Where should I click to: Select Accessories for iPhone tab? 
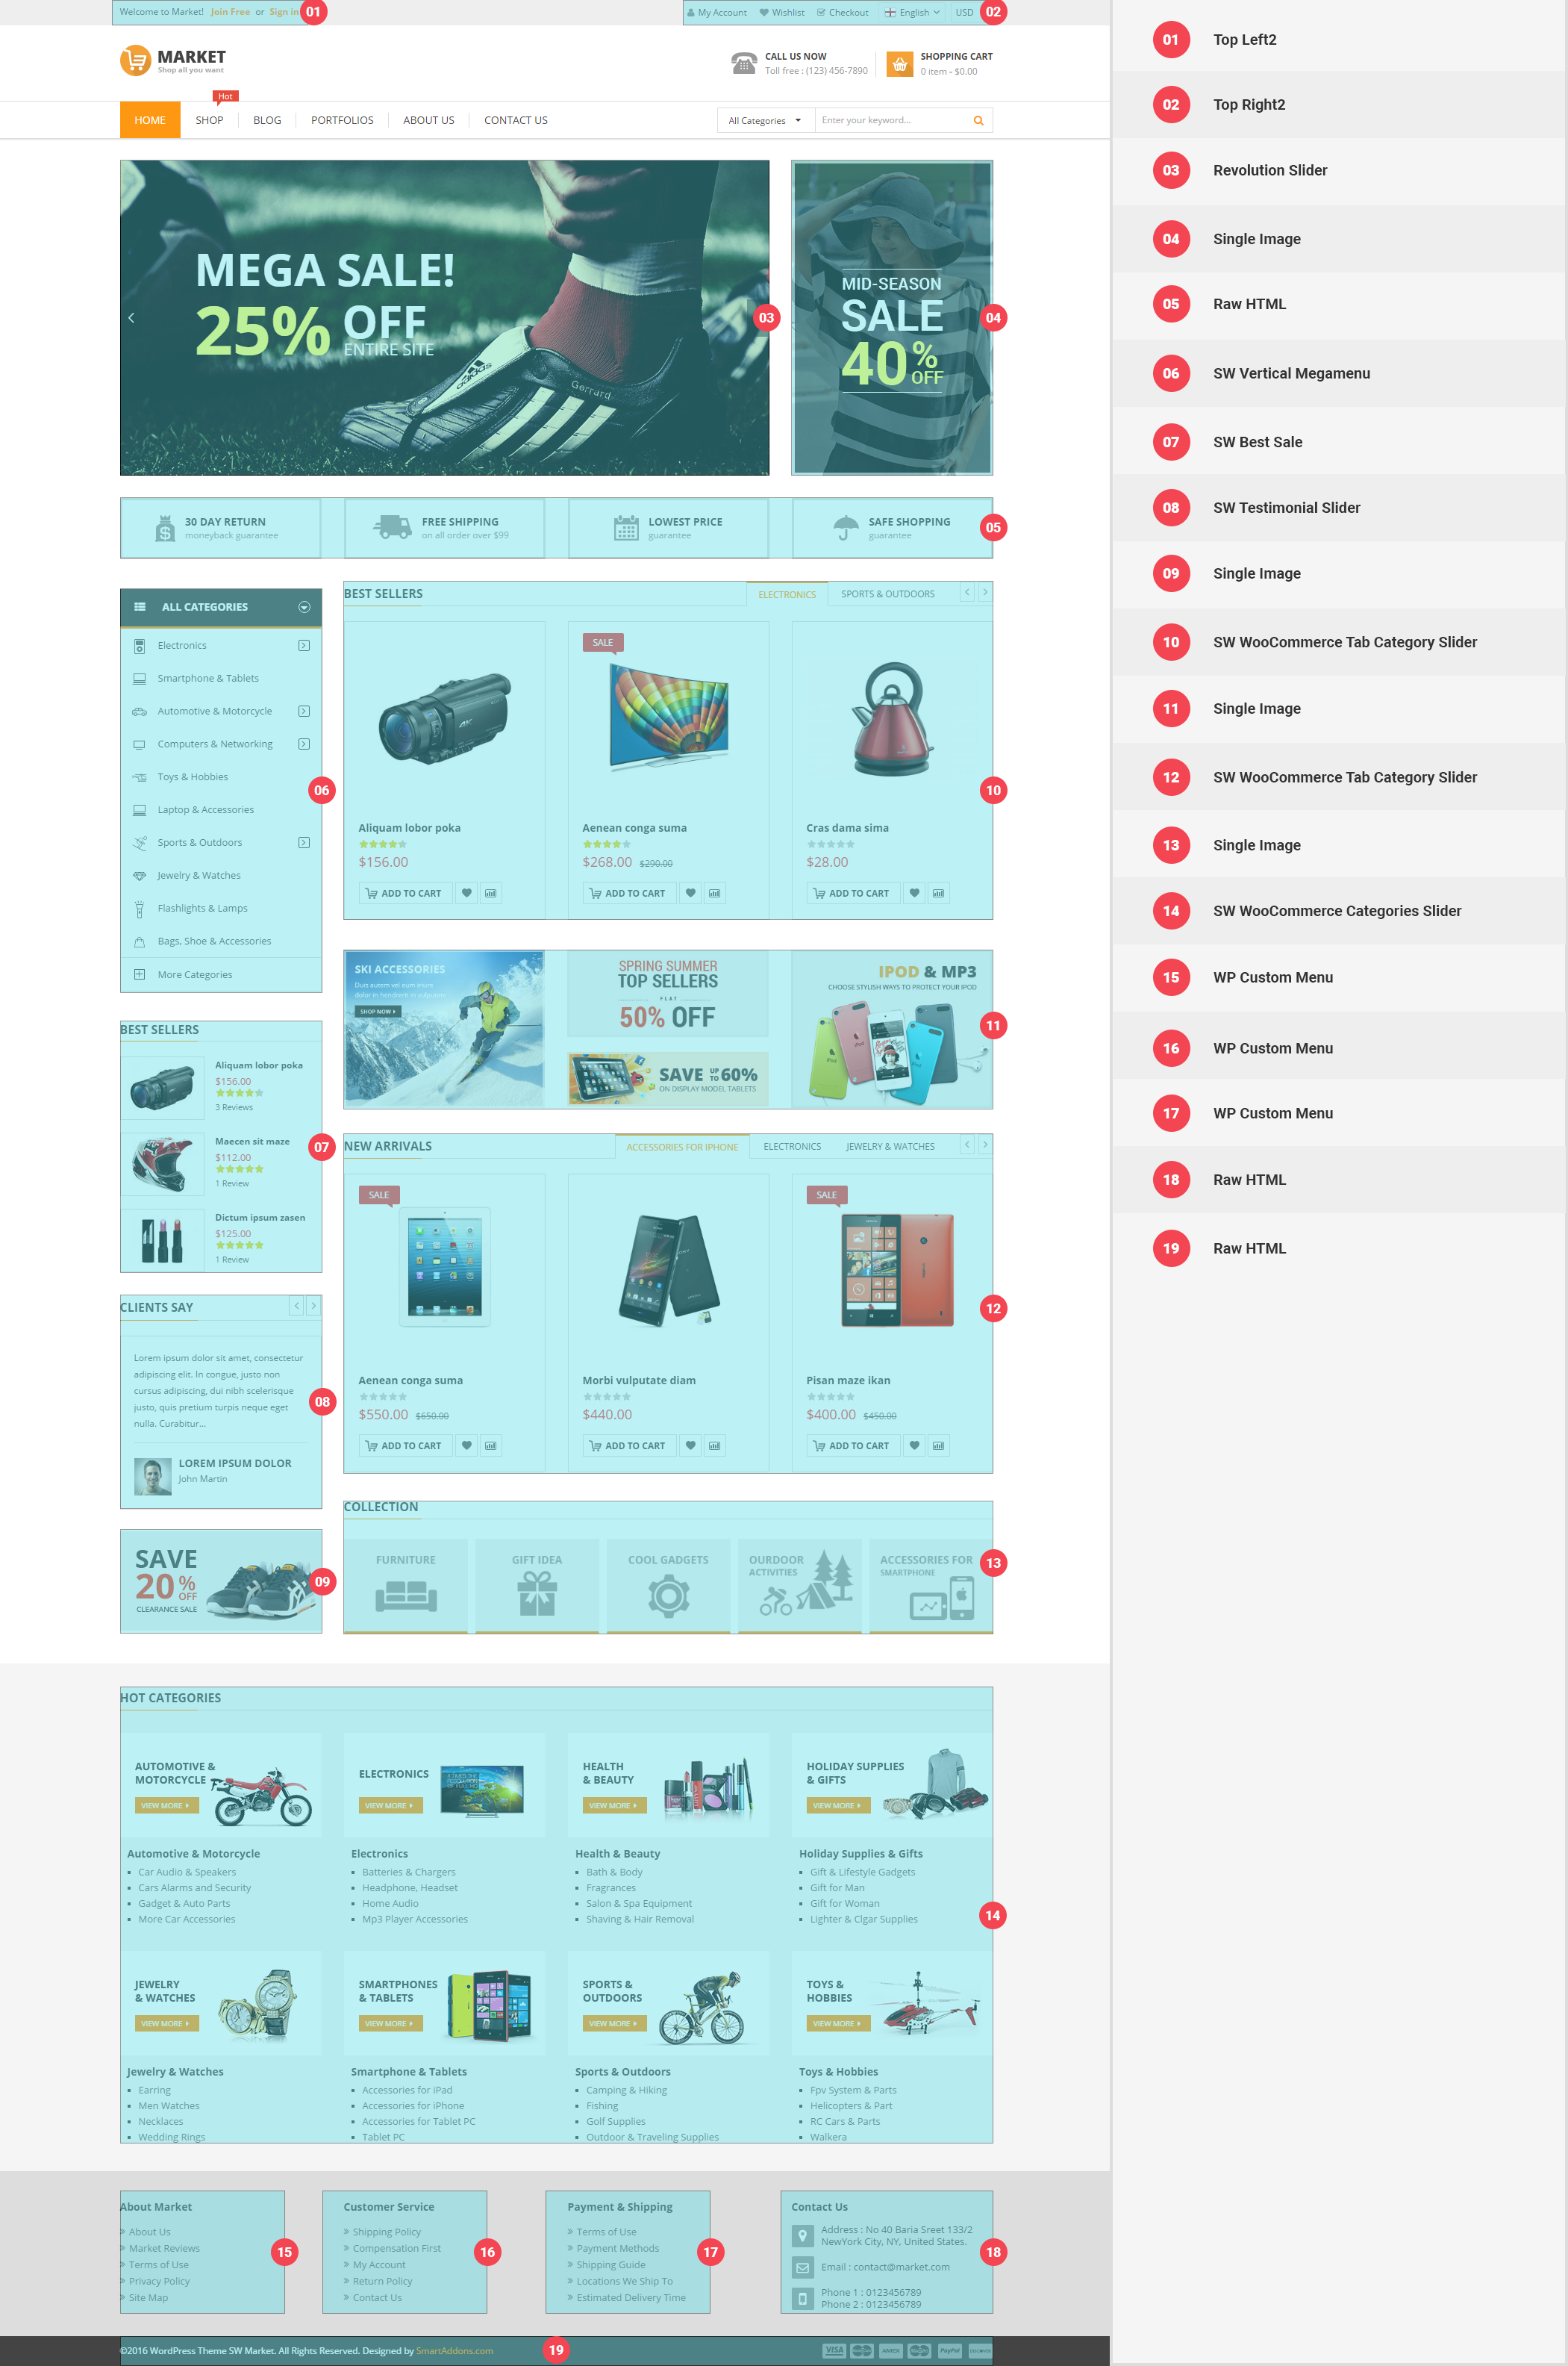pos(682,1147)
